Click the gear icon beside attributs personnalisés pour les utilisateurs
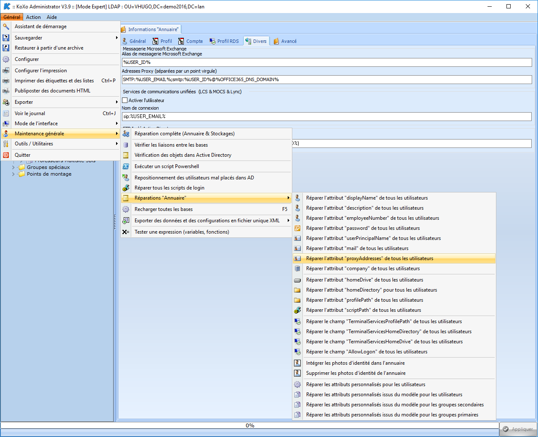 pyautogui.click(x=297, y=384)
